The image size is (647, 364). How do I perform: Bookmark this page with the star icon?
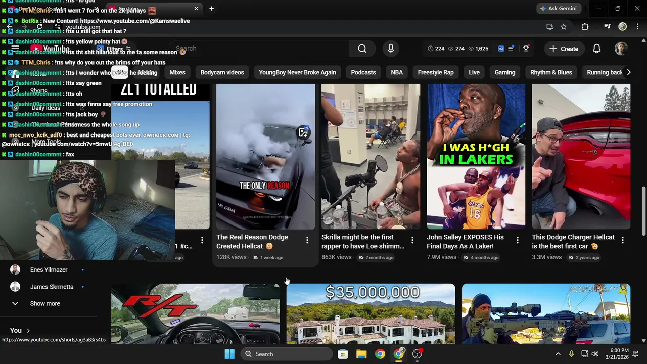(564, 27)
